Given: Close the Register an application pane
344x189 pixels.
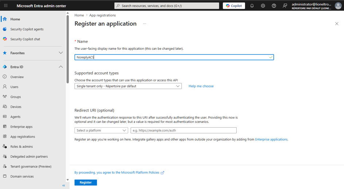Looking at the screenshot, I should [x=337, y=24].
